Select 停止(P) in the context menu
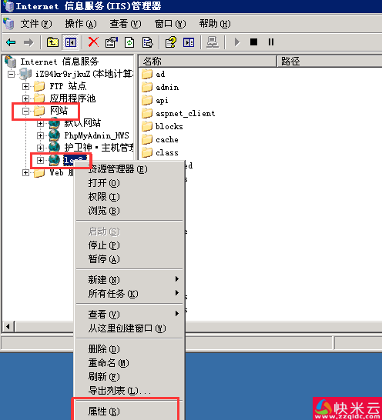Screen dimensions: 382x420 104,245
